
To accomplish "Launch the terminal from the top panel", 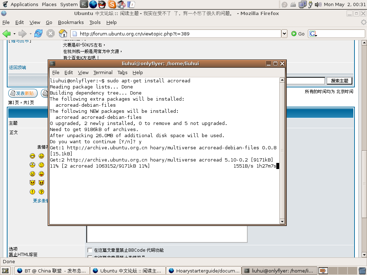I will (84, 4).
